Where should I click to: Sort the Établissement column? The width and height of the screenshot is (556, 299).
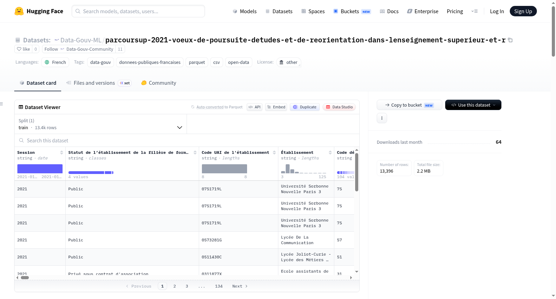point(330,152)
